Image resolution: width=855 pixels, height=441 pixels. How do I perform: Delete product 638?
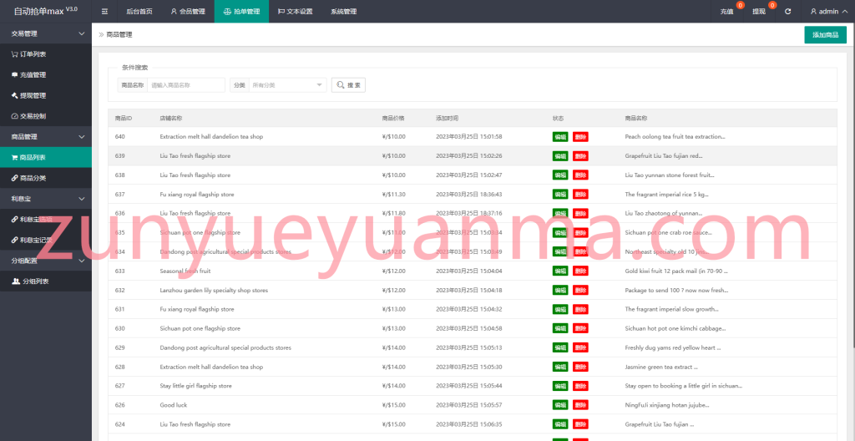580,175
